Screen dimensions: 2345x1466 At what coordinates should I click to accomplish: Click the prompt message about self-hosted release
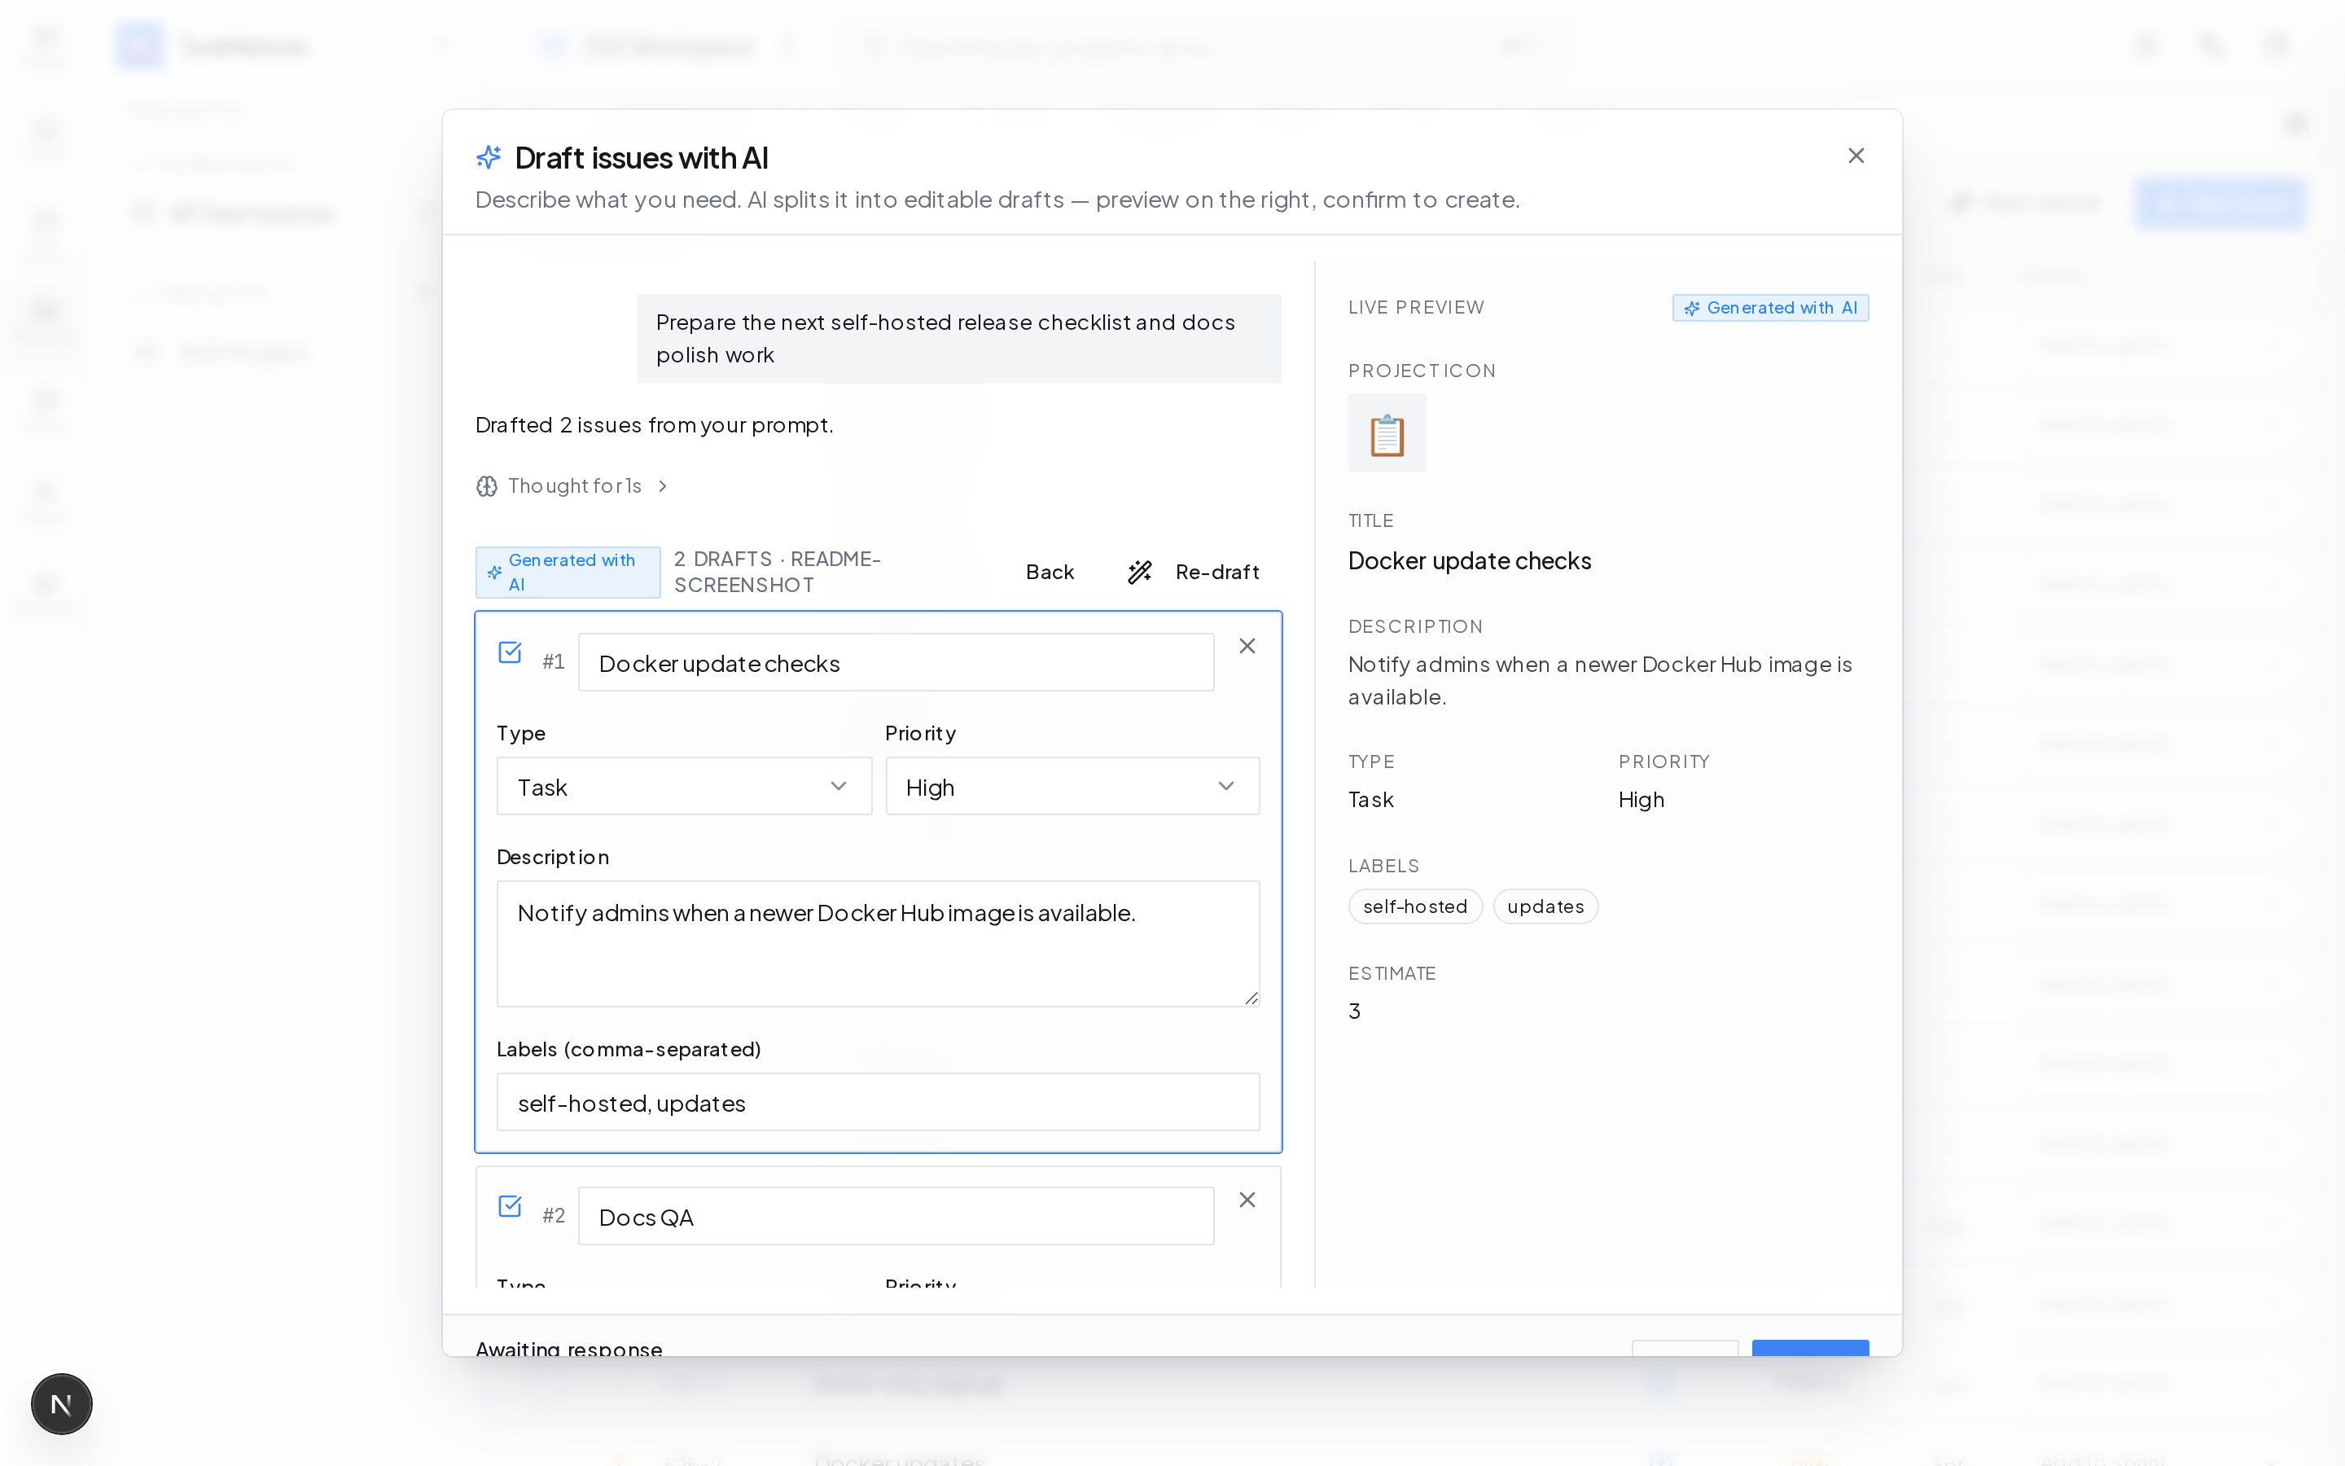pyautogui.click(x=958, y=338)
